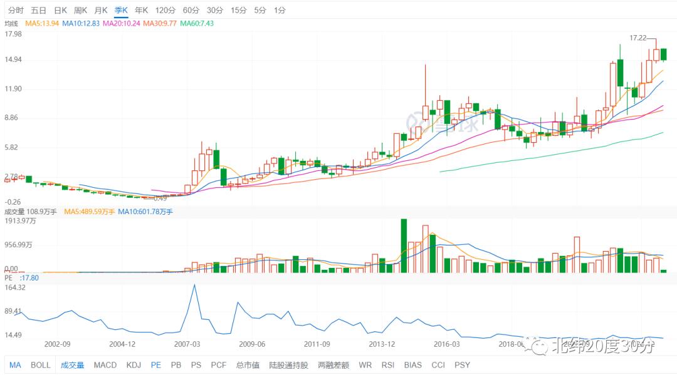The height and width of the screenshot is (375, 677).
Task: Switch to the 5分 minute chart
Action: (260, 11)
